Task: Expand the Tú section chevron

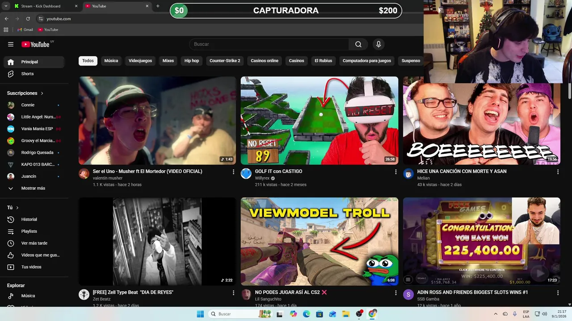Action: 17,208
